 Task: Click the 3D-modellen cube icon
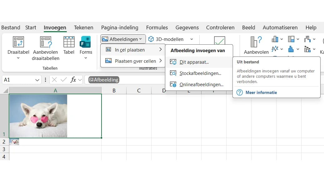coord(151,39)
